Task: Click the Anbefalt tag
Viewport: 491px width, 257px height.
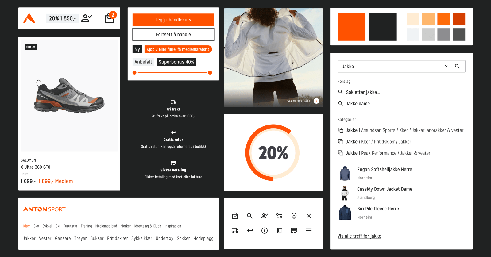Action: [x=143, y=62]
